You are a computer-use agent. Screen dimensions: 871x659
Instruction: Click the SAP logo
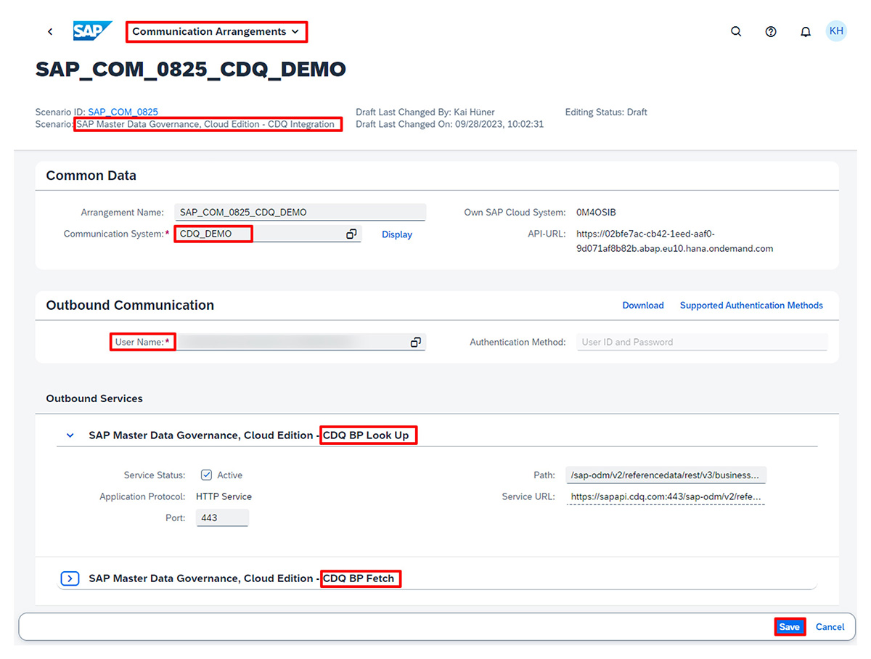[92, 31]
